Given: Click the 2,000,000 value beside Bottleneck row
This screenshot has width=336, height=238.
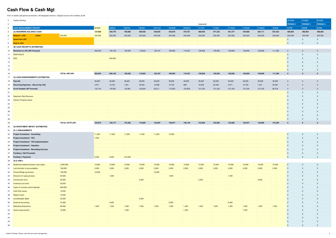Looking at the screenshot, I should click(x=64, y=165).
